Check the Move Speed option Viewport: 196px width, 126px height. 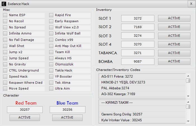pyautogui.click(x=5, y=88)
